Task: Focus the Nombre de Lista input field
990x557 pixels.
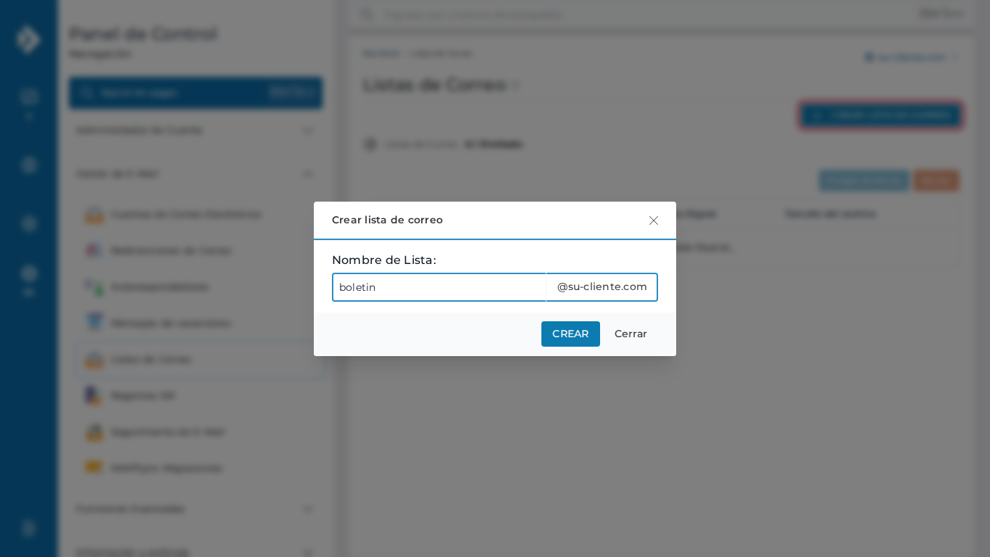Action: [x=439, y=287]
